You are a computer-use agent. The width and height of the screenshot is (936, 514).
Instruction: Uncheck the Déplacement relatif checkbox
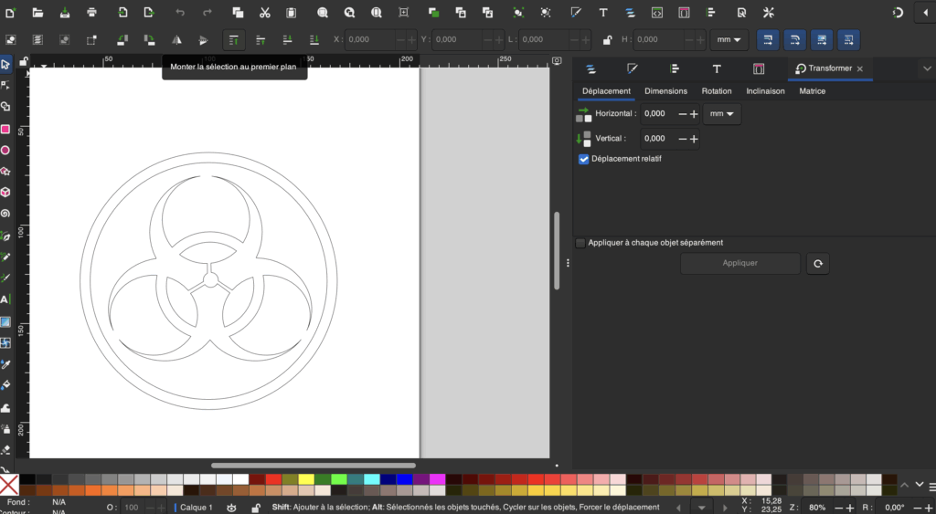583,159
